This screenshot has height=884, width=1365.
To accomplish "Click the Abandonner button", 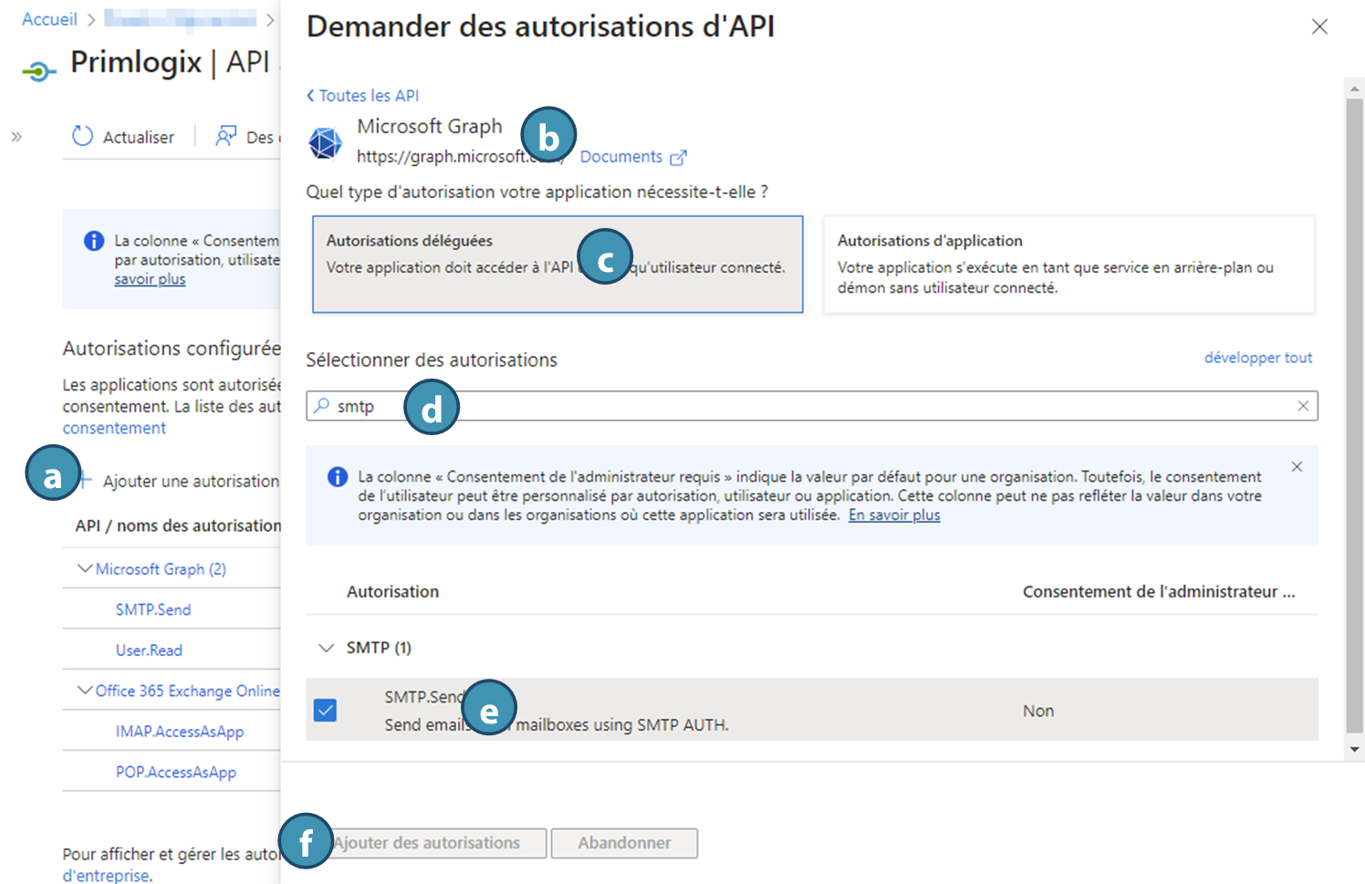I will click(624, 843).
